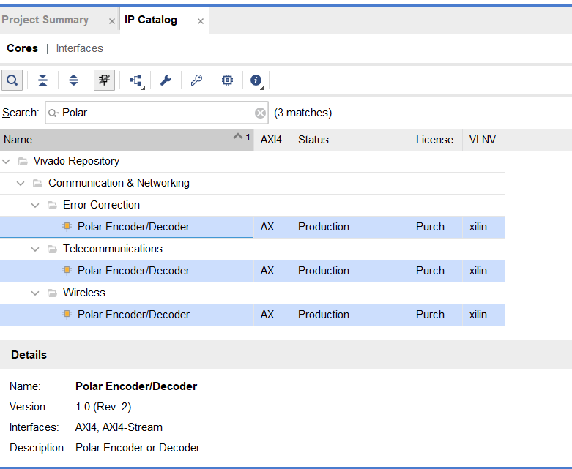Collapse the Vivado Repository tree node
572x469 pixels.
coord(7,161)
